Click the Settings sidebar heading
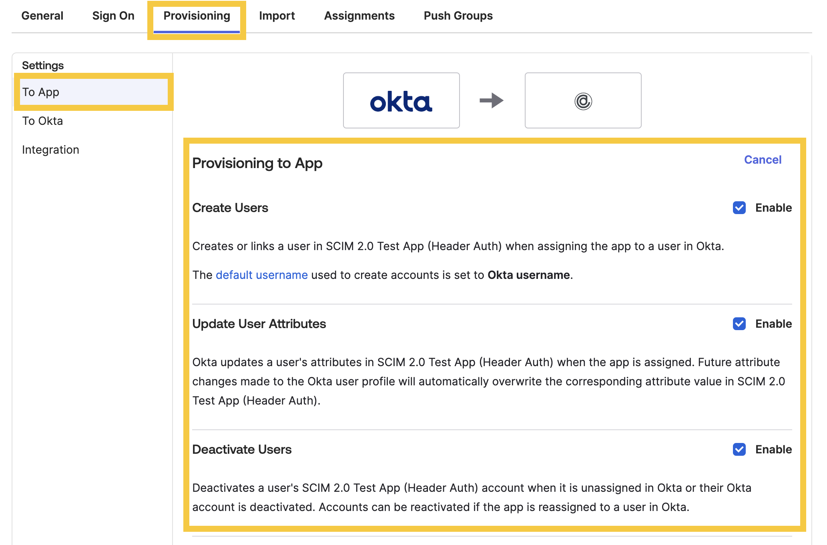The width and height of the screenshot is (827, 545). 43,65
